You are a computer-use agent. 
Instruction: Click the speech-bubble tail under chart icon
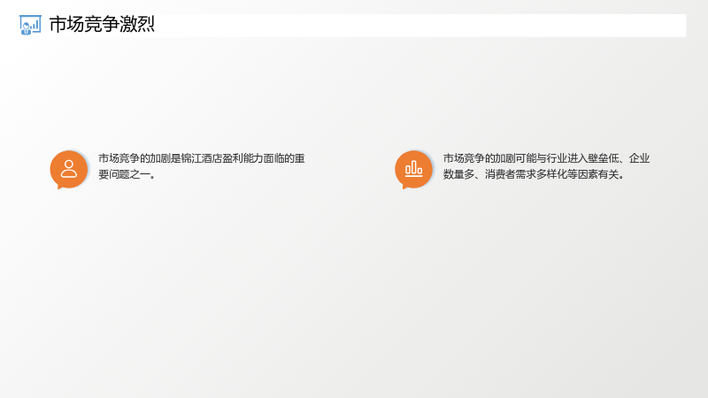pos(406,186)
